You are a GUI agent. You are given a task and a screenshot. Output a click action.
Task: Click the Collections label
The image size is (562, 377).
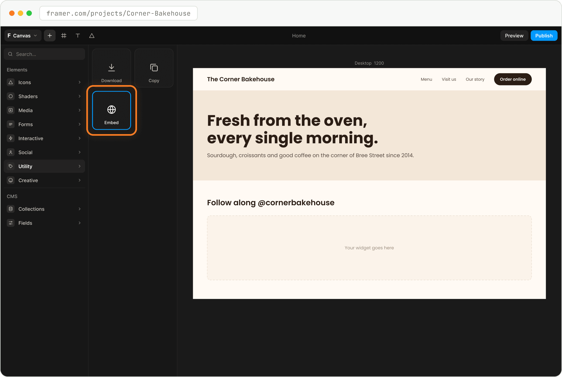coord(31,209)
